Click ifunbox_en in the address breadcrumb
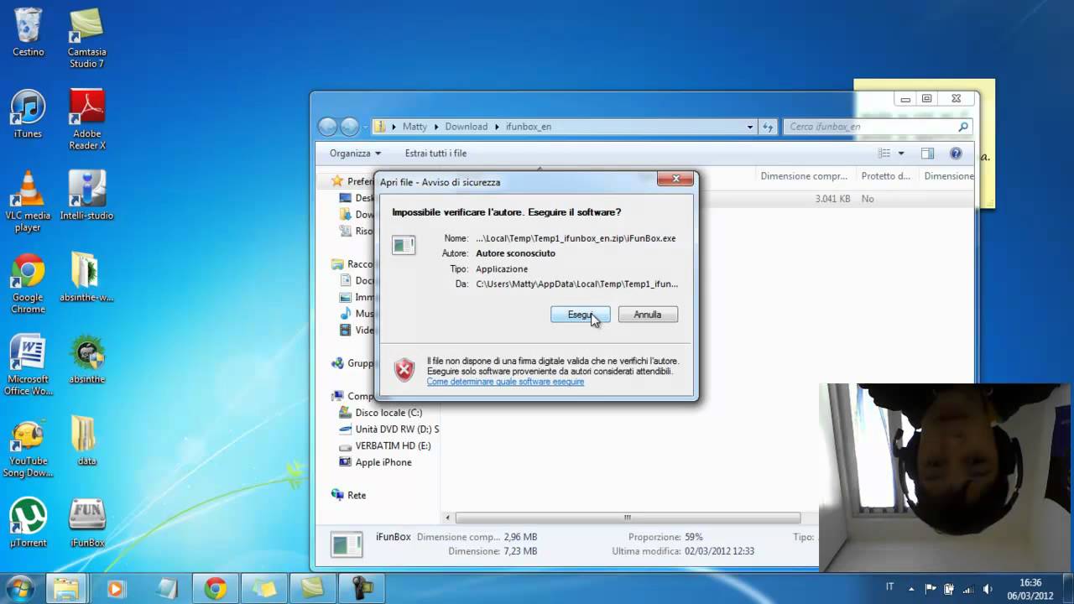Viewport: 1074px width, 604px height. [528, 127]
